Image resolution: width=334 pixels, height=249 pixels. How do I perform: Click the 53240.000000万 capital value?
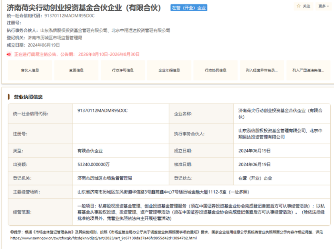point(94,164)
